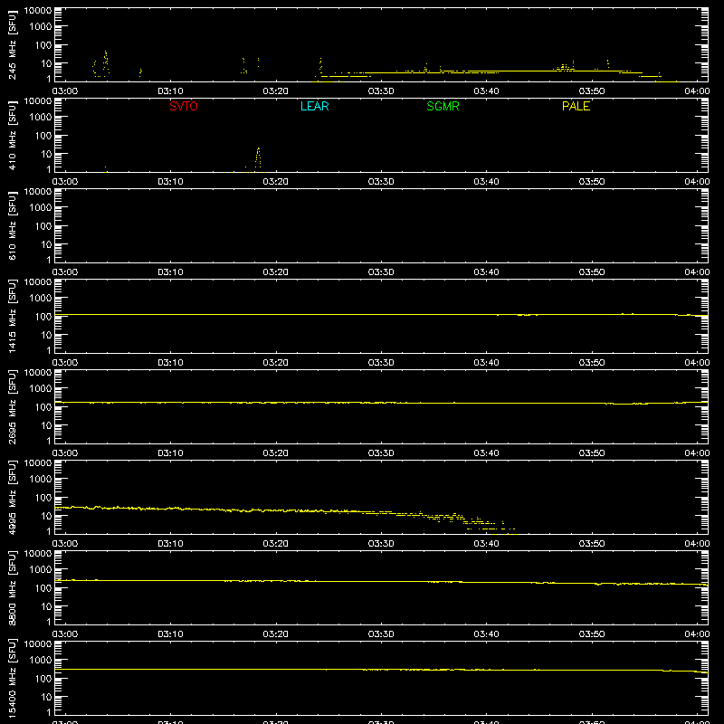Click the 03:50 tick label under 1415 MHz plot
724x724 pixels.
[592, 363]
